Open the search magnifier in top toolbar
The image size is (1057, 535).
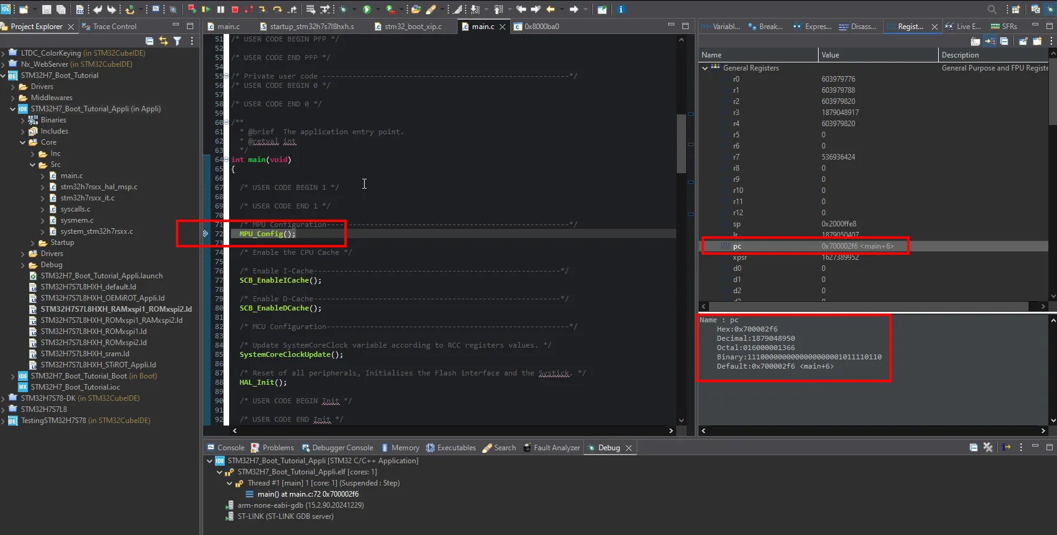click(992, 9)
